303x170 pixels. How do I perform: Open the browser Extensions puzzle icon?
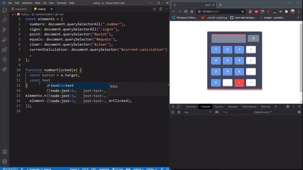point(286,11)
